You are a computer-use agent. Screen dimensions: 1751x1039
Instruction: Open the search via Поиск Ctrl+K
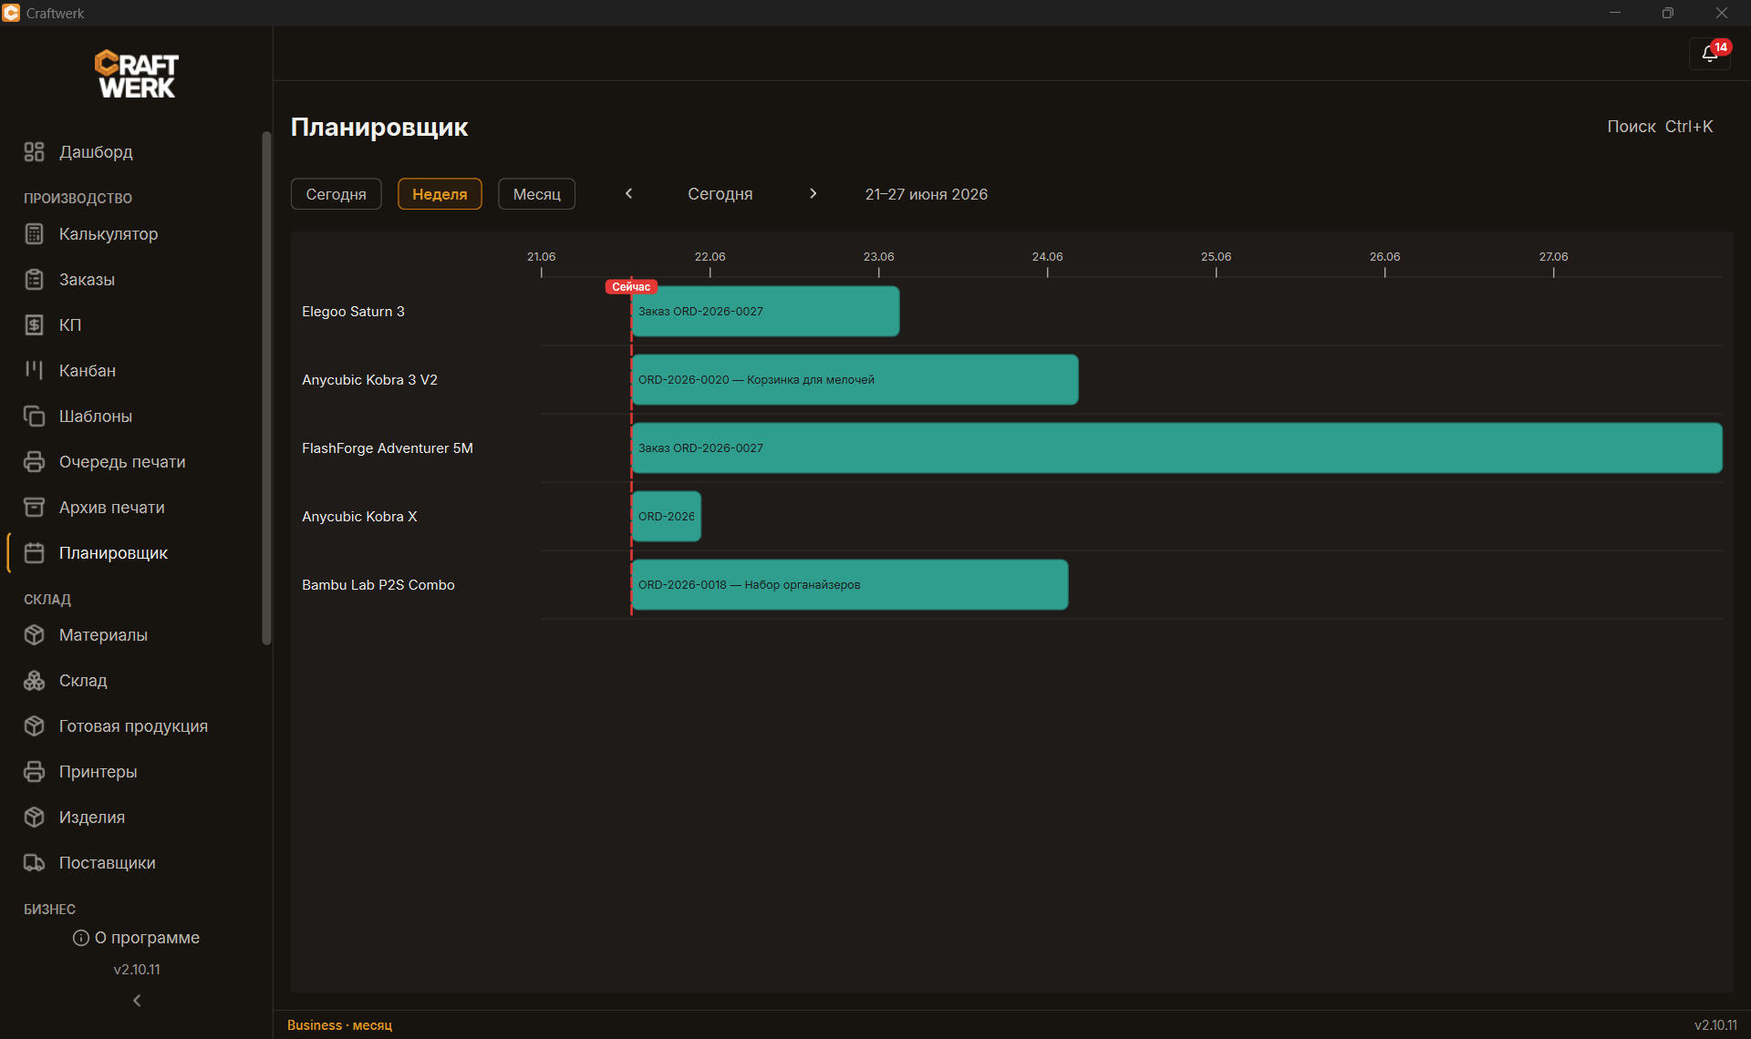[1660, 127]
